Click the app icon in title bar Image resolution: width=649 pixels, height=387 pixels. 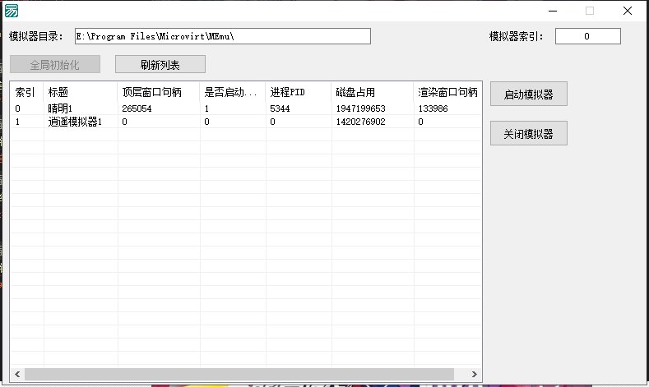pyautogui.click(x=12, y=11)
